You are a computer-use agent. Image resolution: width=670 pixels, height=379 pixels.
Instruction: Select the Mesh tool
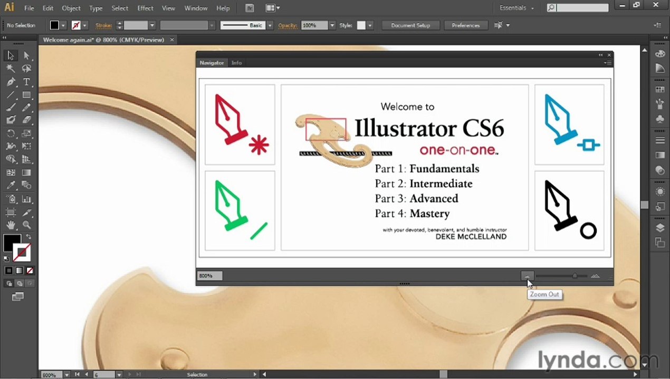point(11,173)
